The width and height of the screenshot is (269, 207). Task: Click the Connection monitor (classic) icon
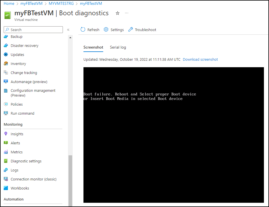(x=6, y=179)
